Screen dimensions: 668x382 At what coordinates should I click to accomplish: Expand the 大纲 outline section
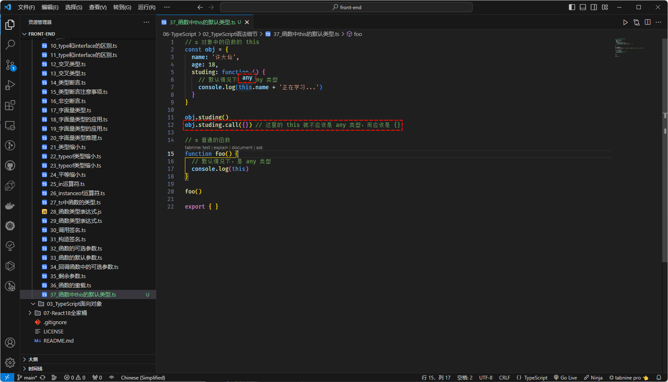pyautogui.click(x=33, y=359)
